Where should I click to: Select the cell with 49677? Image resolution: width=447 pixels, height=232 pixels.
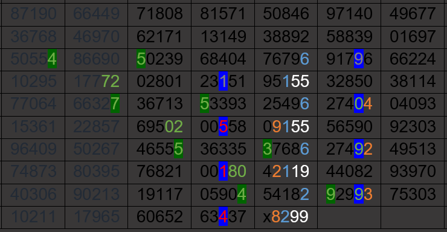[x=413, y=14]
